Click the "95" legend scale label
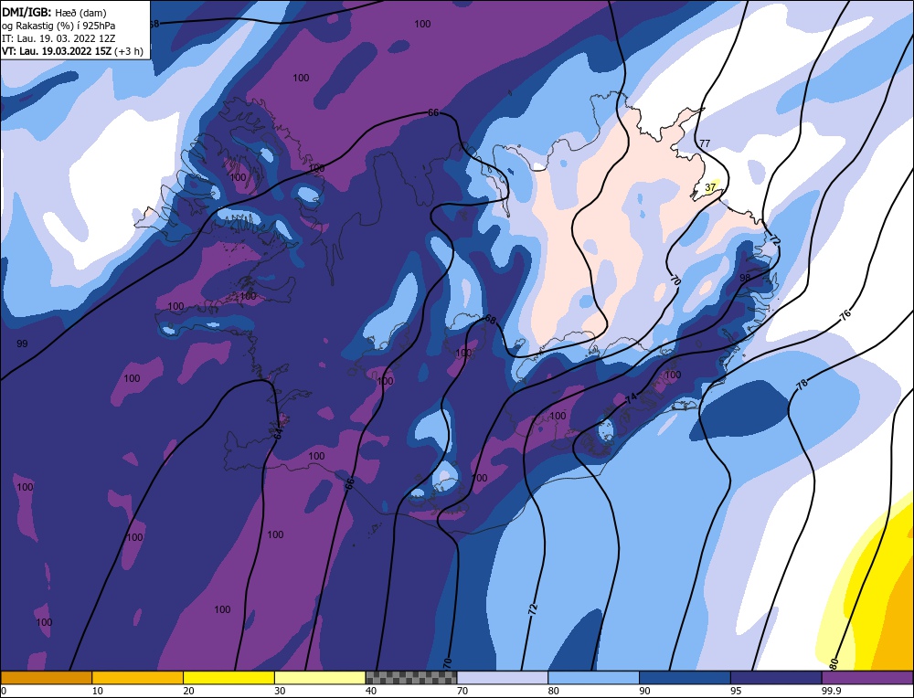This screenshot has width=914, height=698. (x=736, y=691)
